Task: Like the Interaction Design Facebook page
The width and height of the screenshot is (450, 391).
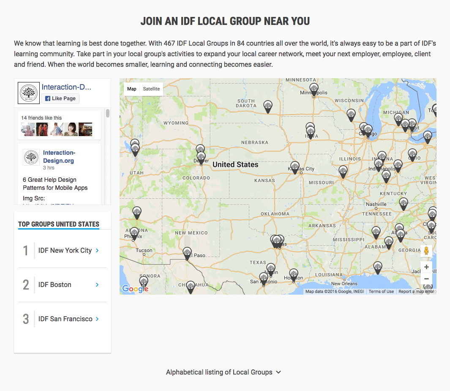Action: 60,98
